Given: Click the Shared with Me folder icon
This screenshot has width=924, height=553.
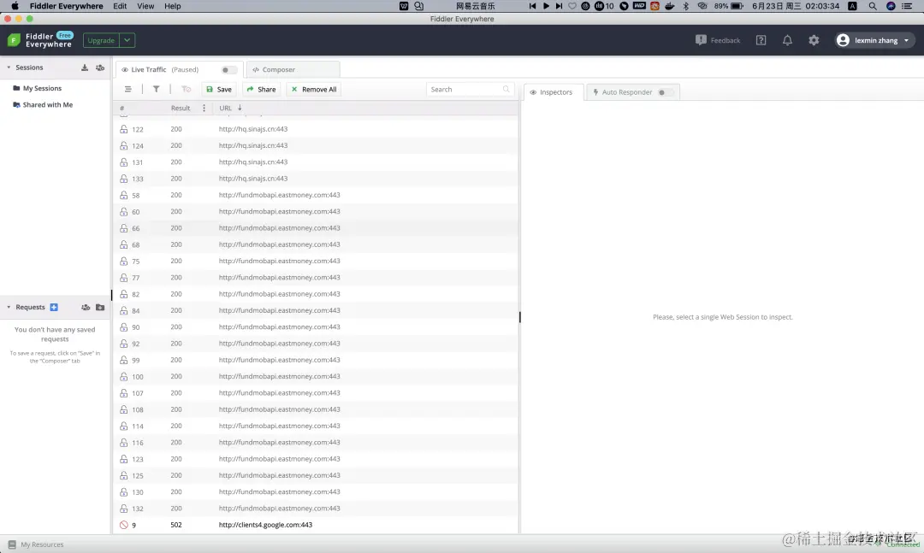Looking at the screenshot, I should (16, 105).
